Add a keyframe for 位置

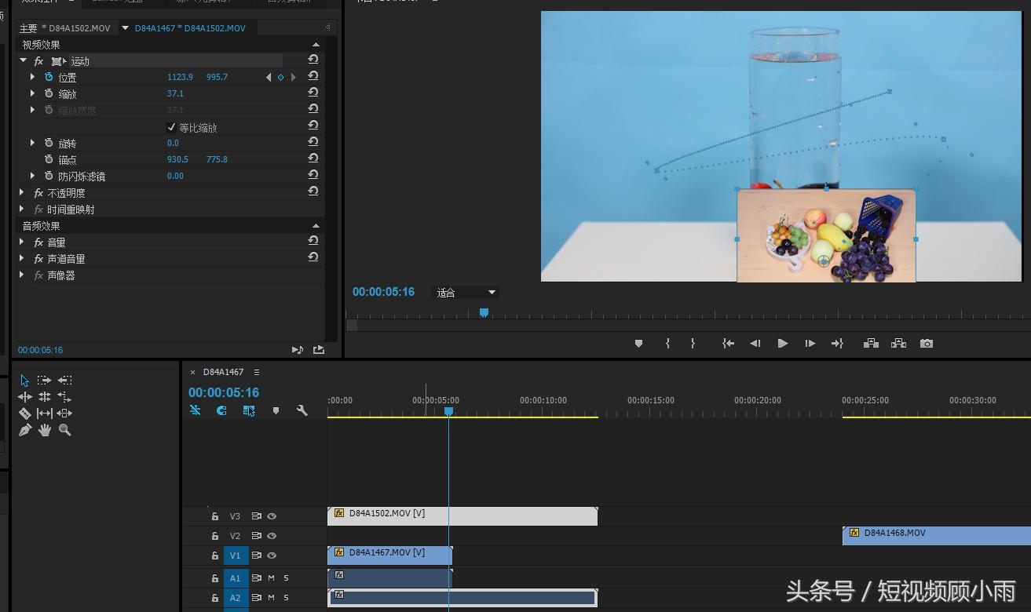point(280,77)
